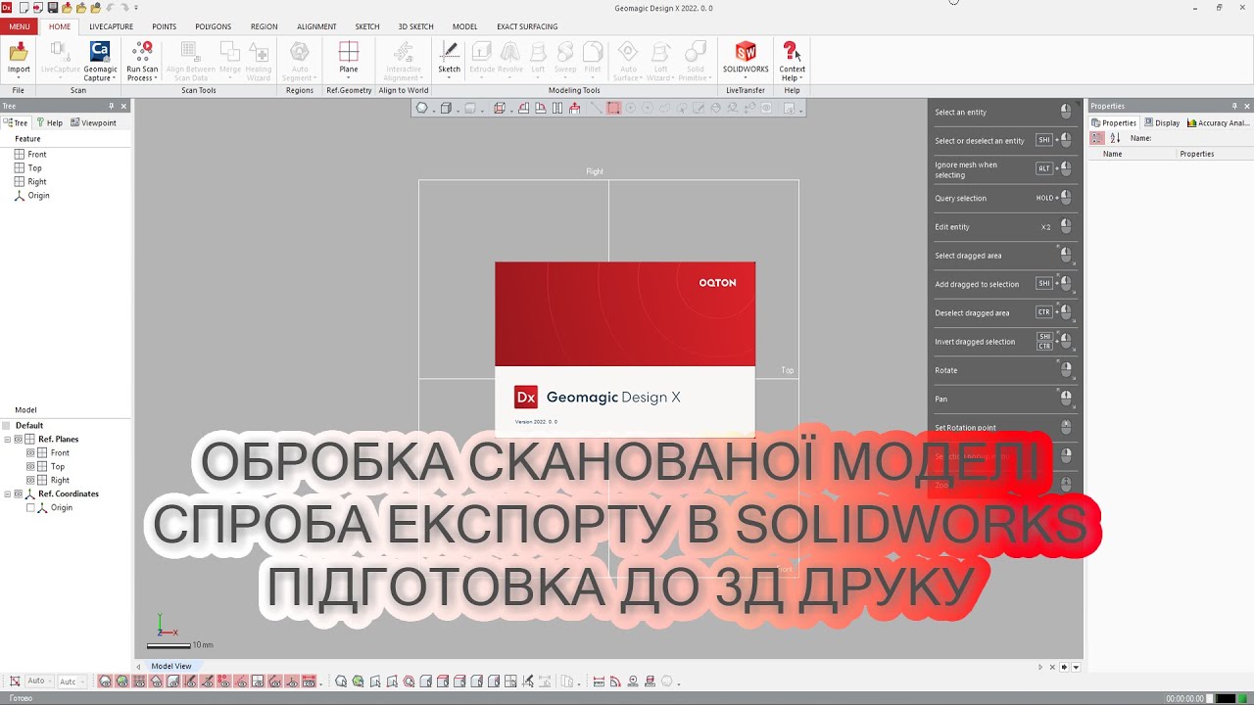Click the Import icon in the File group

[19, 51]
